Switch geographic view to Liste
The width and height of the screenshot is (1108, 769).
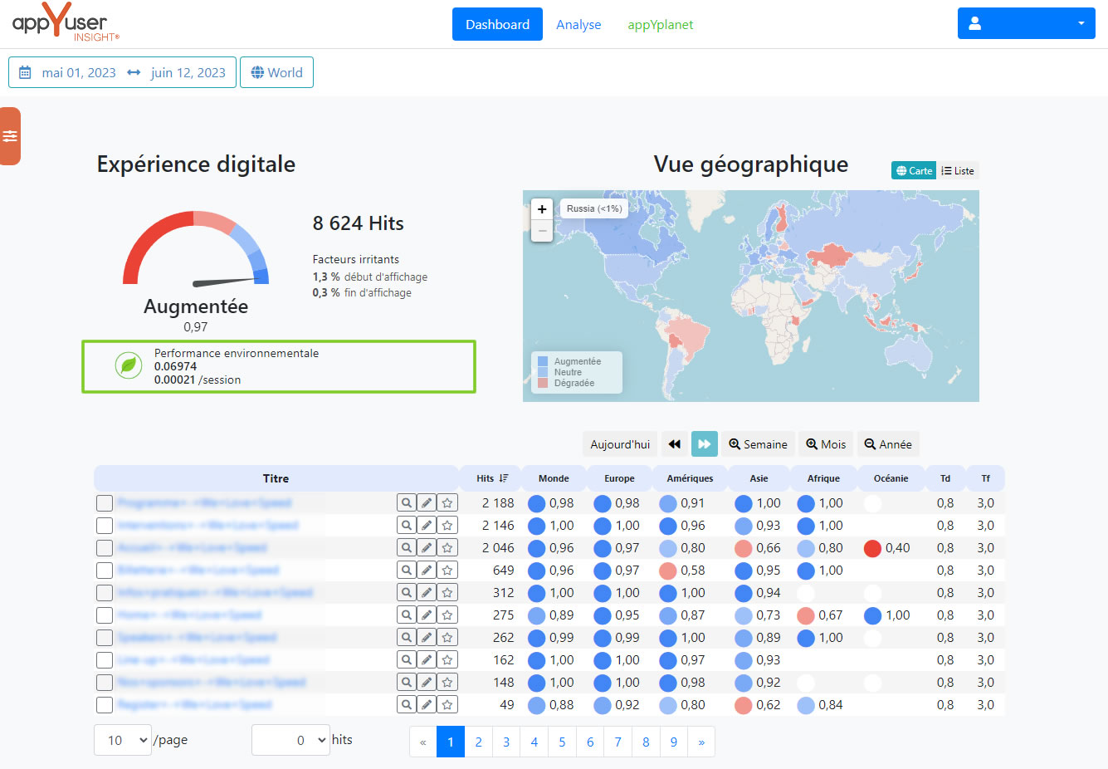(x=958, y=171)
